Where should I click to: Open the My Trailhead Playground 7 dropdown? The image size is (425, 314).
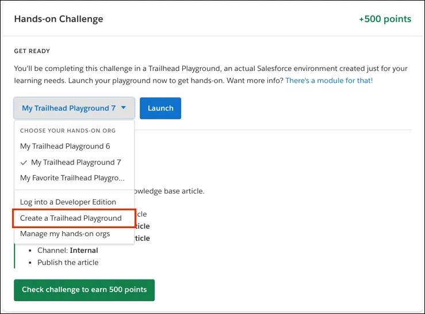(x=74, y=108)
